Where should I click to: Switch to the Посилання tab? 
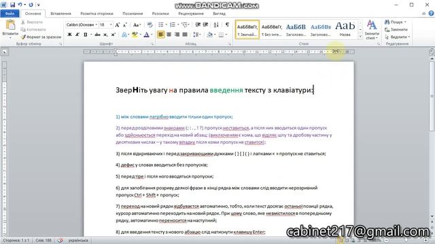pos(133,14)
